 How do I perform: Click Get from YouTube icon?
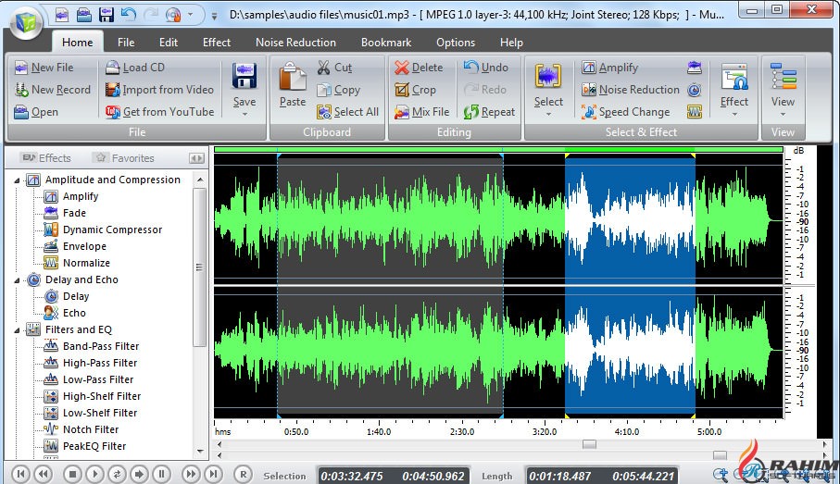(x=112, y=112)
